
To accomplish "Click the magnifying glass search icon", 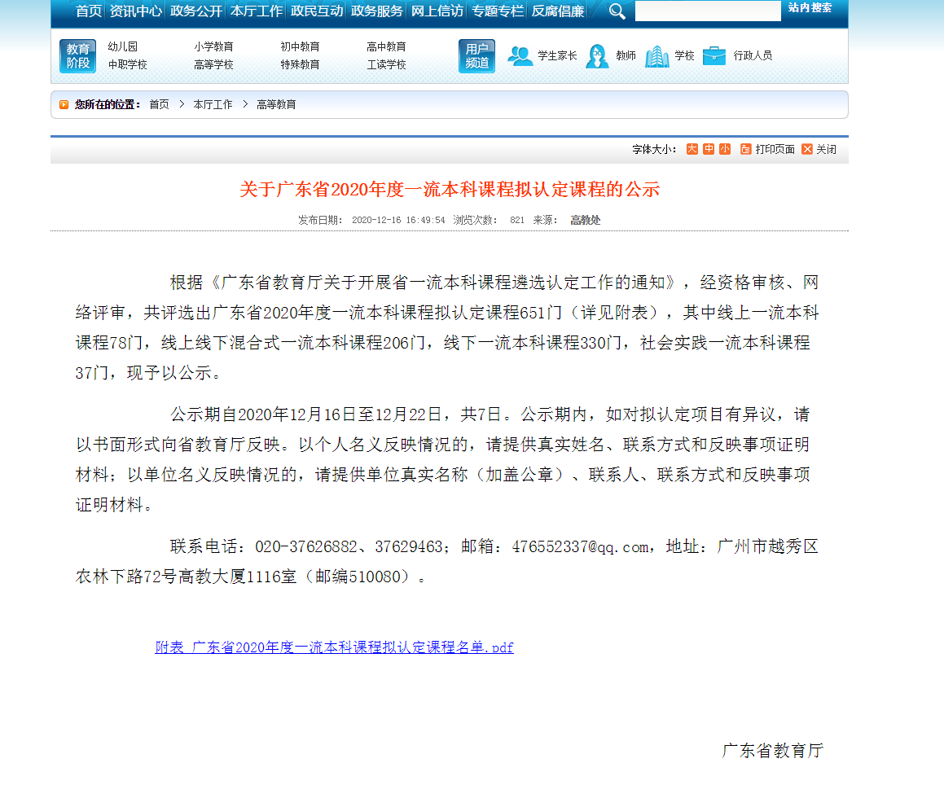I will pos(617,11).
